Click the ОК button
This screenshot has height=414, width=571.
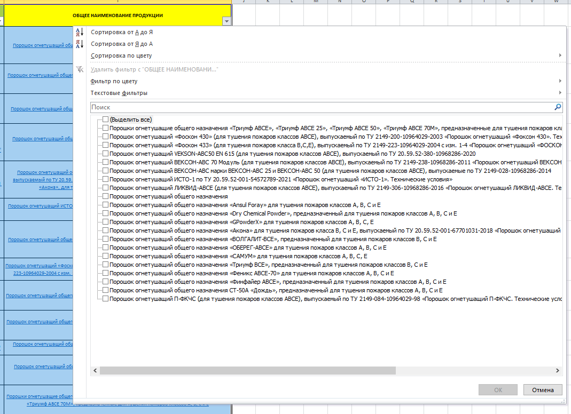click(498, 389)
